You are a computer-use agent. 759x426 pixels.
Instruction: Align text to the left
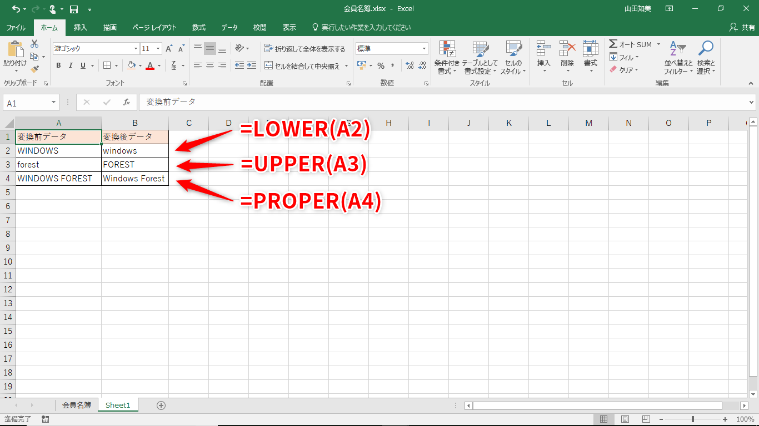pyautogui.click(x=198, y=65)
